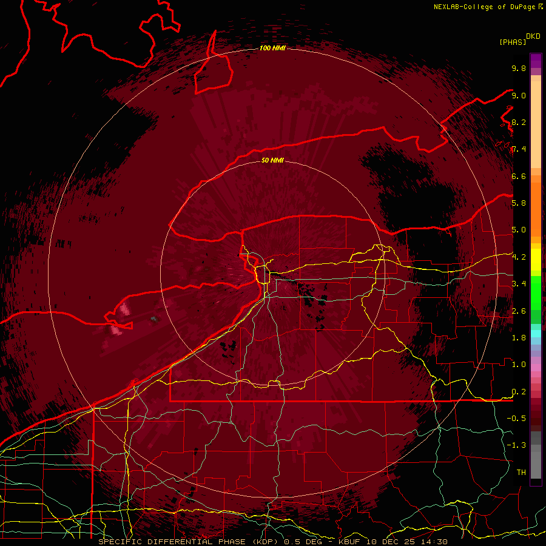Select the 9.0 value on the color scale
Image resolution: width=546 pixels, height=546 pixels.
click(519, 95)
